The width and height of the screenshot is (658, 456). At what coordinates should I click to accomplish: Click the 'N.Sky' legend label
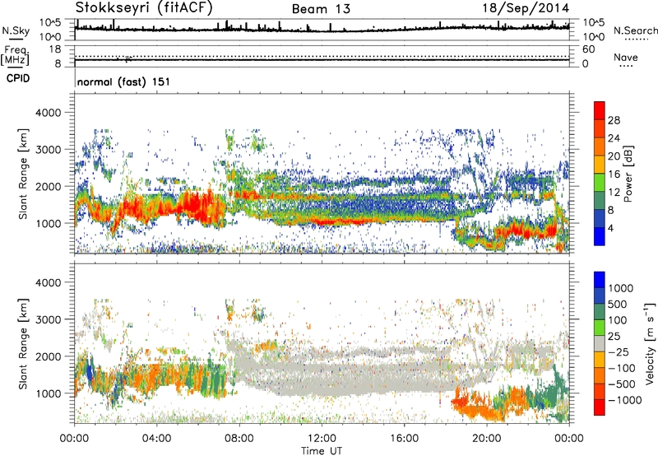16,30
